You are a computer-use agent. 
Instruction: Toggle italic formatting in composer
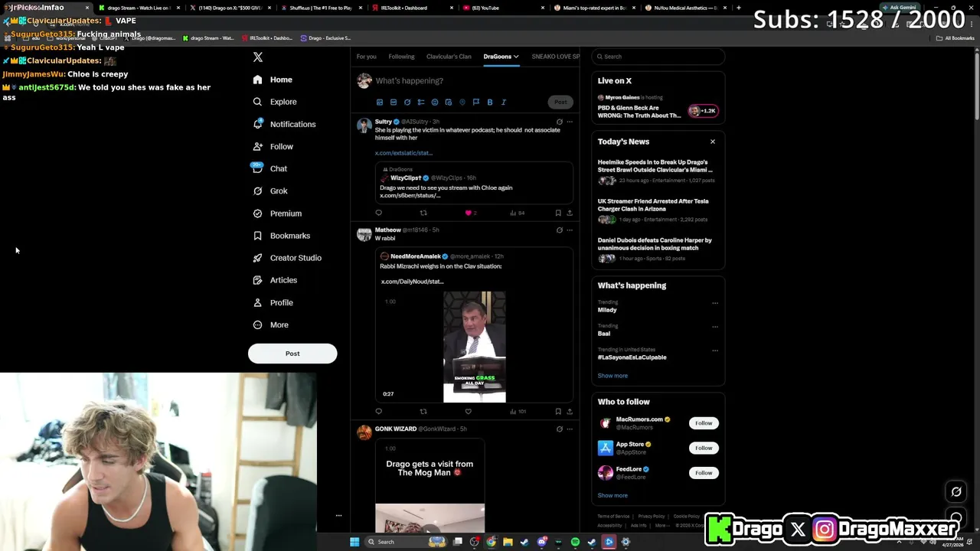tap(504, 103)
